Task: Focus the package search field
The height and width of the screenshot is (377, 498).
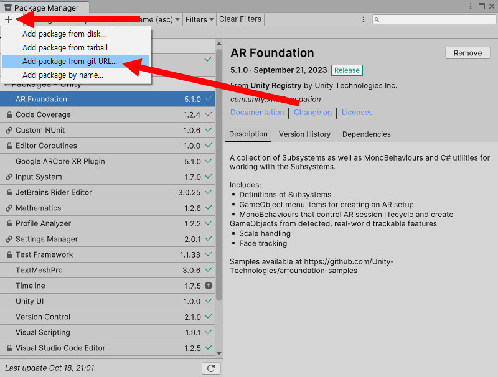Action: [434, 19]
